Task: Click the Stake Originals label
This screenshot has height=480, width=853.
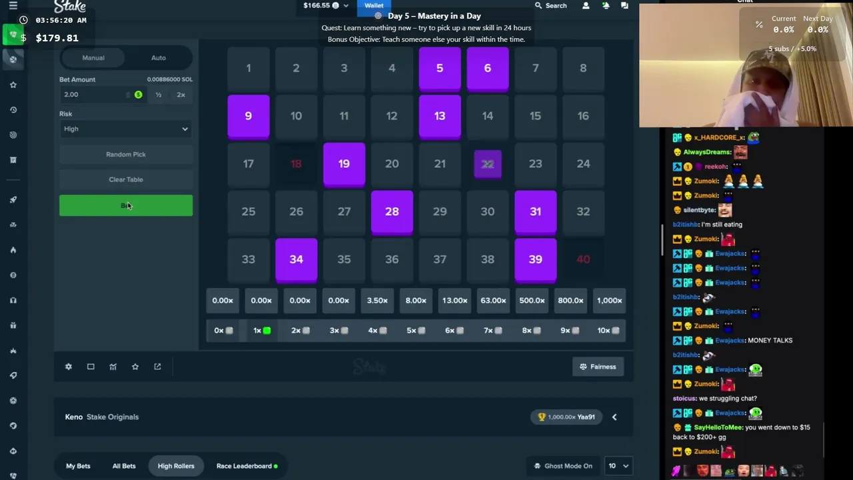Action: click(x=113, y=417)
